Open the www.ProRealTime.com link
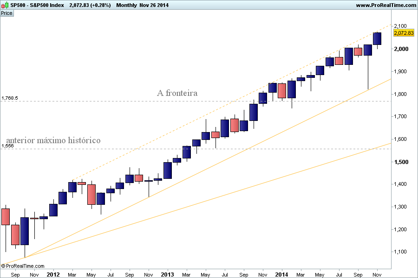The width and height of the screenshot is (418, 278). click(x=385, y=5)
